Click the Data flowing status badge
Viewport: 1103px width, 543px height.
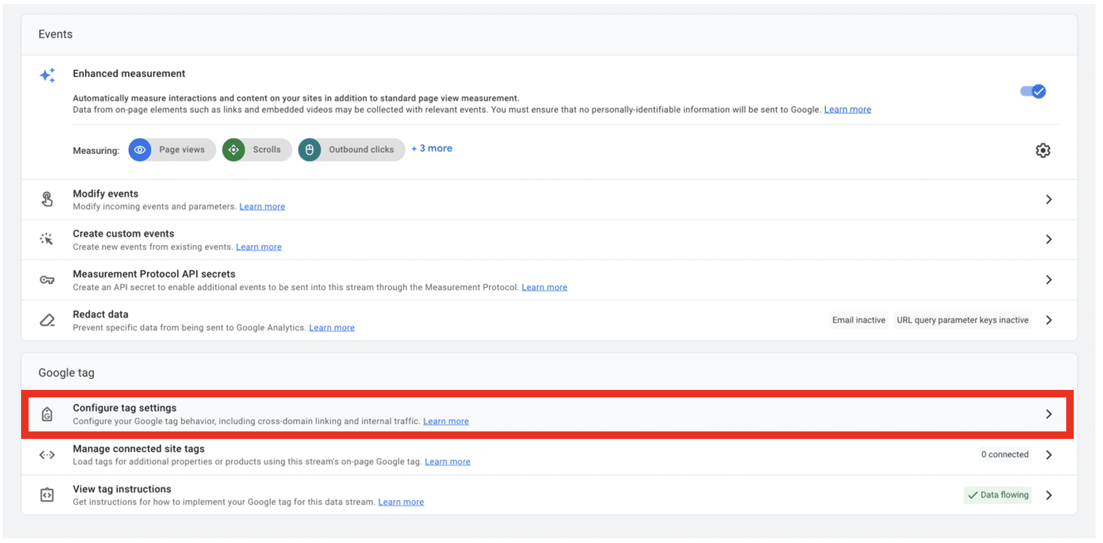(x=998, y=495)
